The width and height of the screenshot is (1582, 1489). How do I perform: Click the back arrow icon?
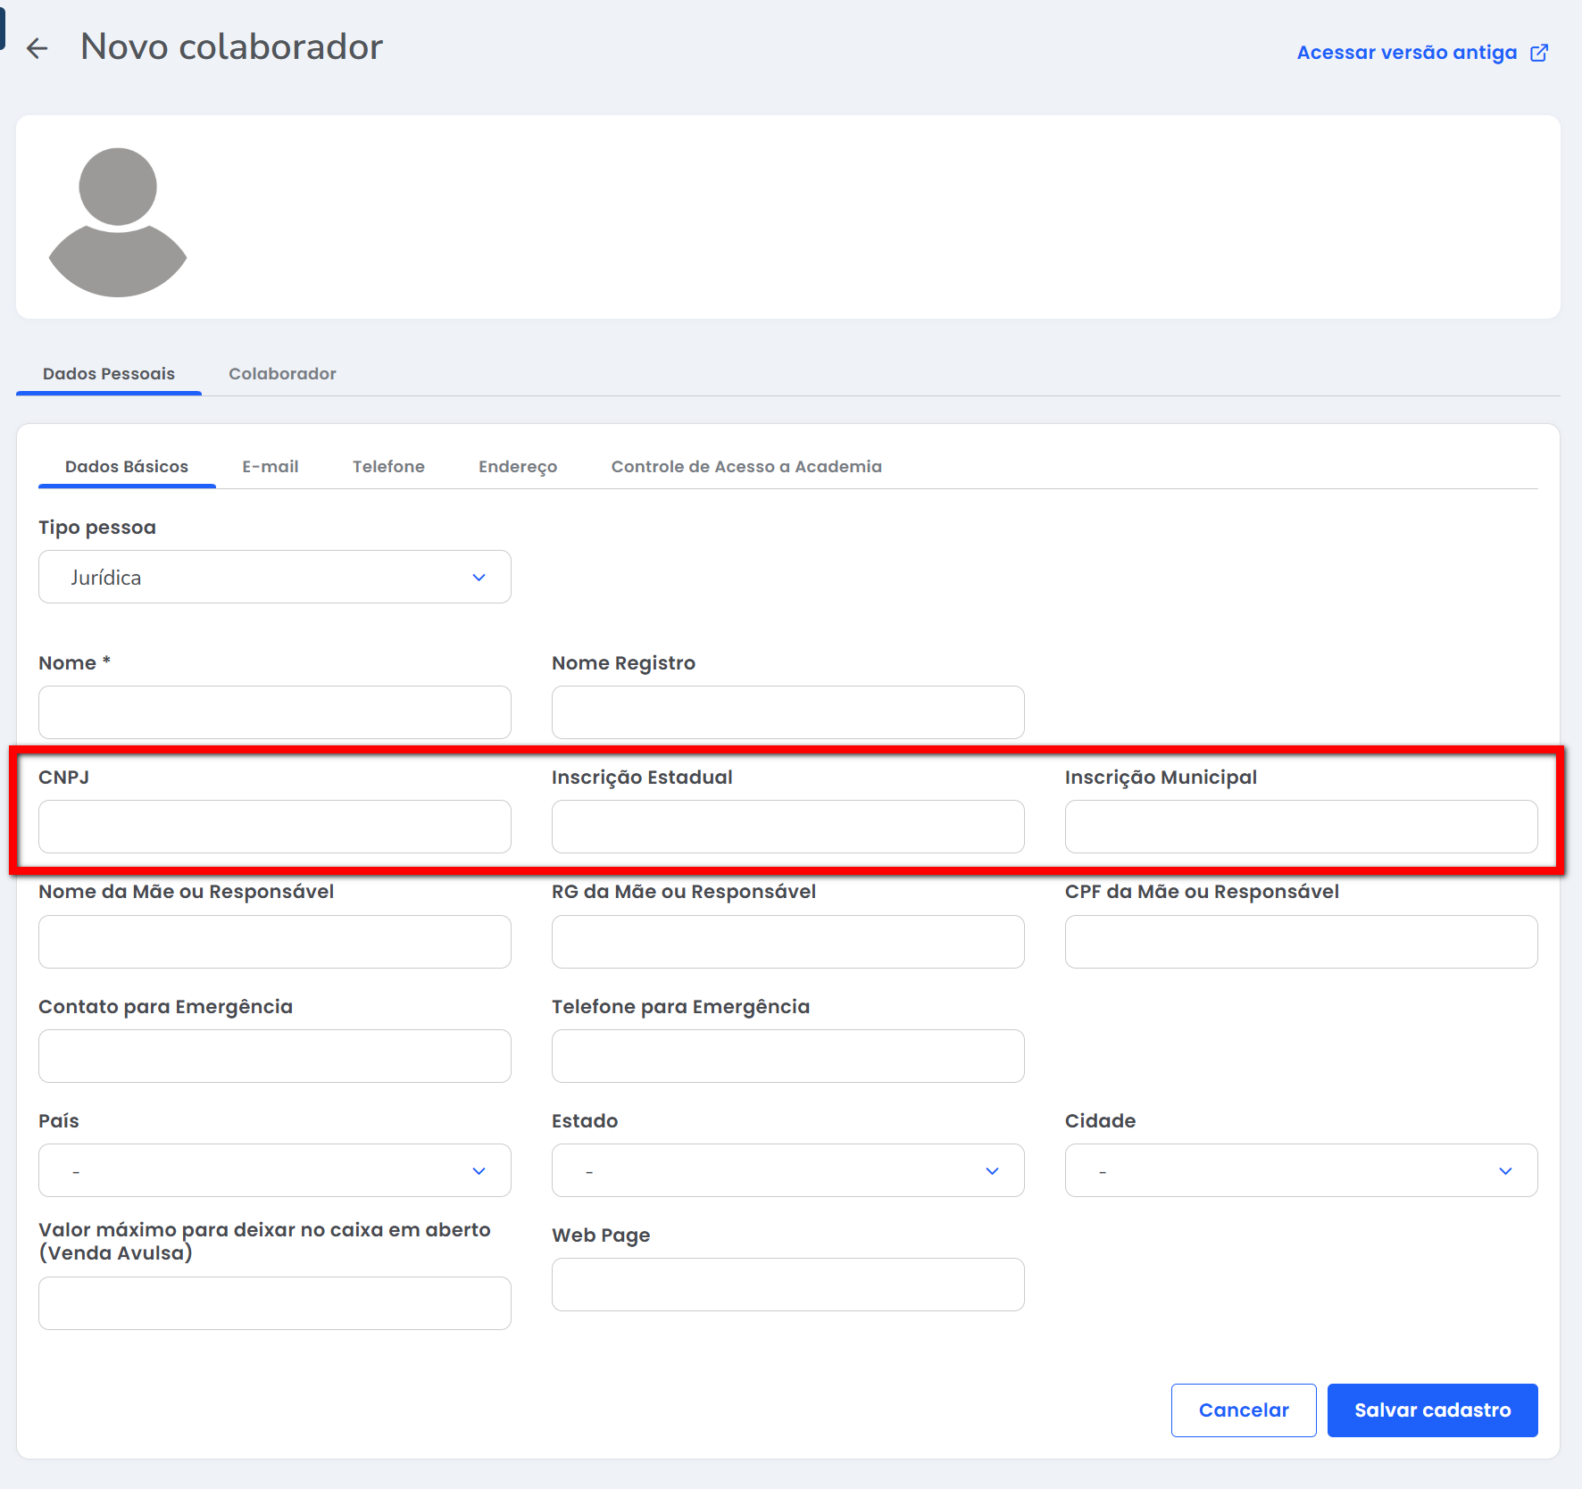pos(37,48)
